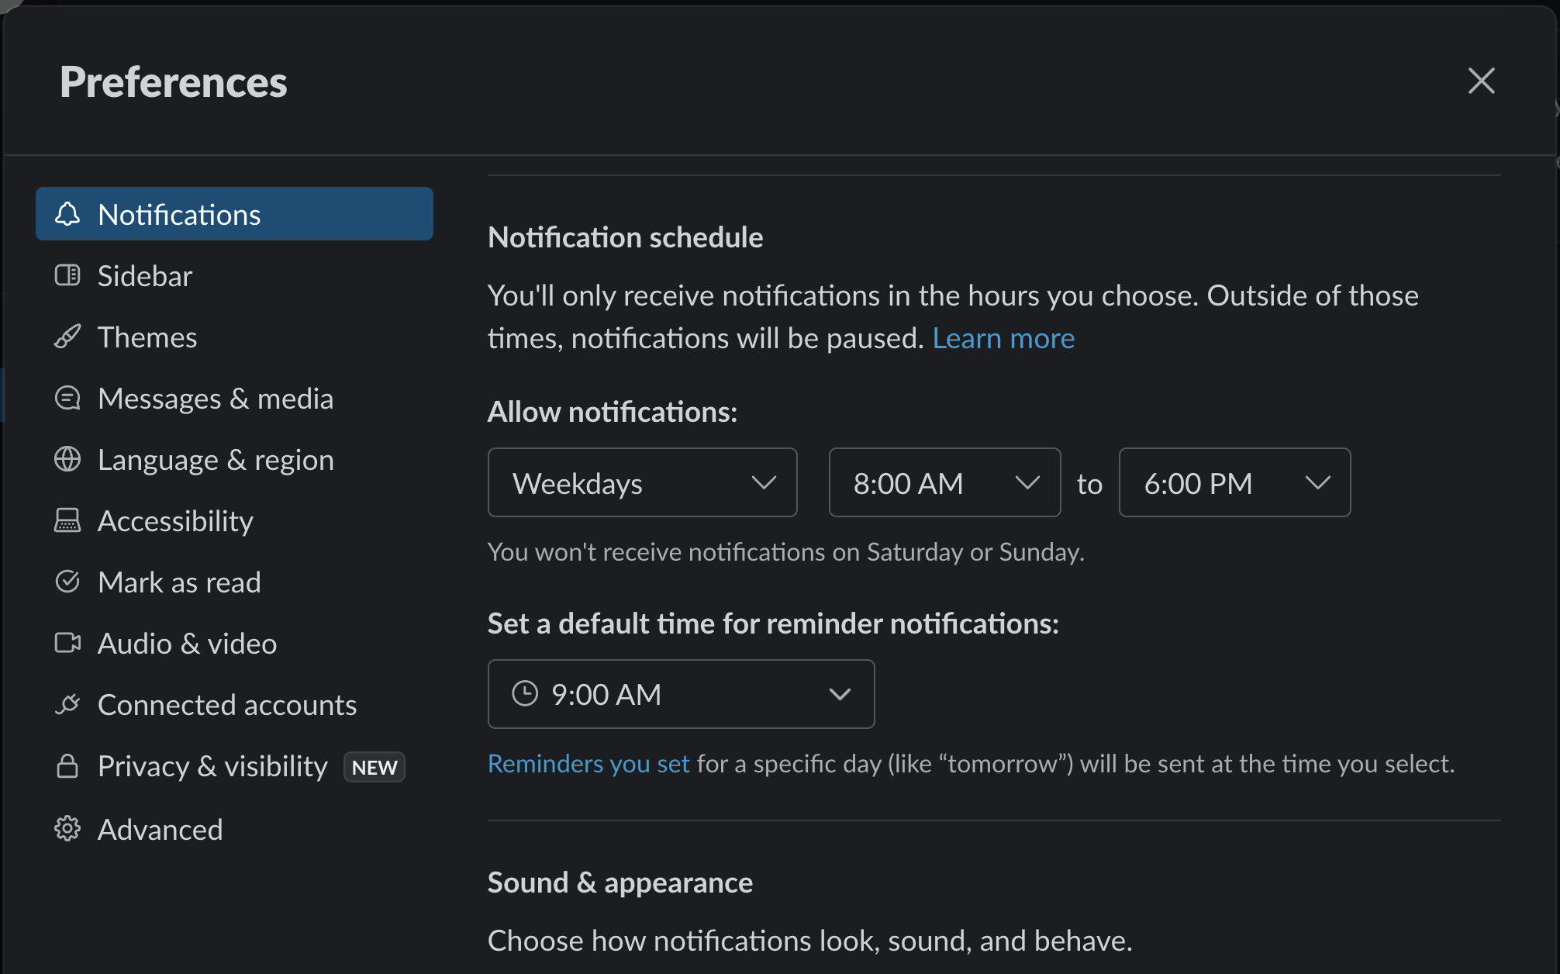Click the bell icon beside Notifications

(x=67, y=214)
